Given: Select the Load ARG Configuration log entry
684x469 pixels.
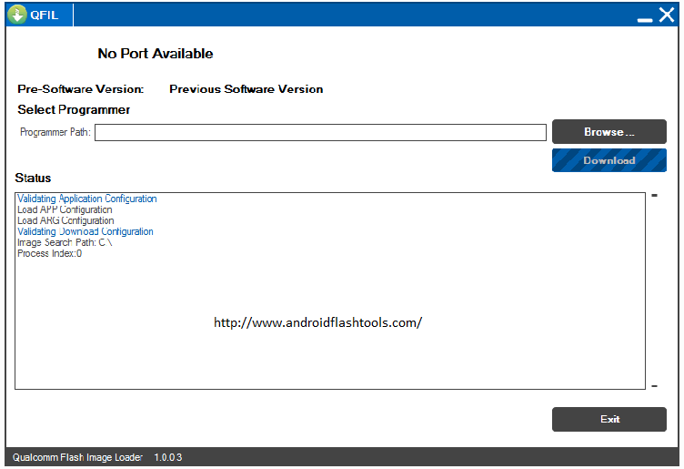Looking at the screenshot, I should coord(65,220).
